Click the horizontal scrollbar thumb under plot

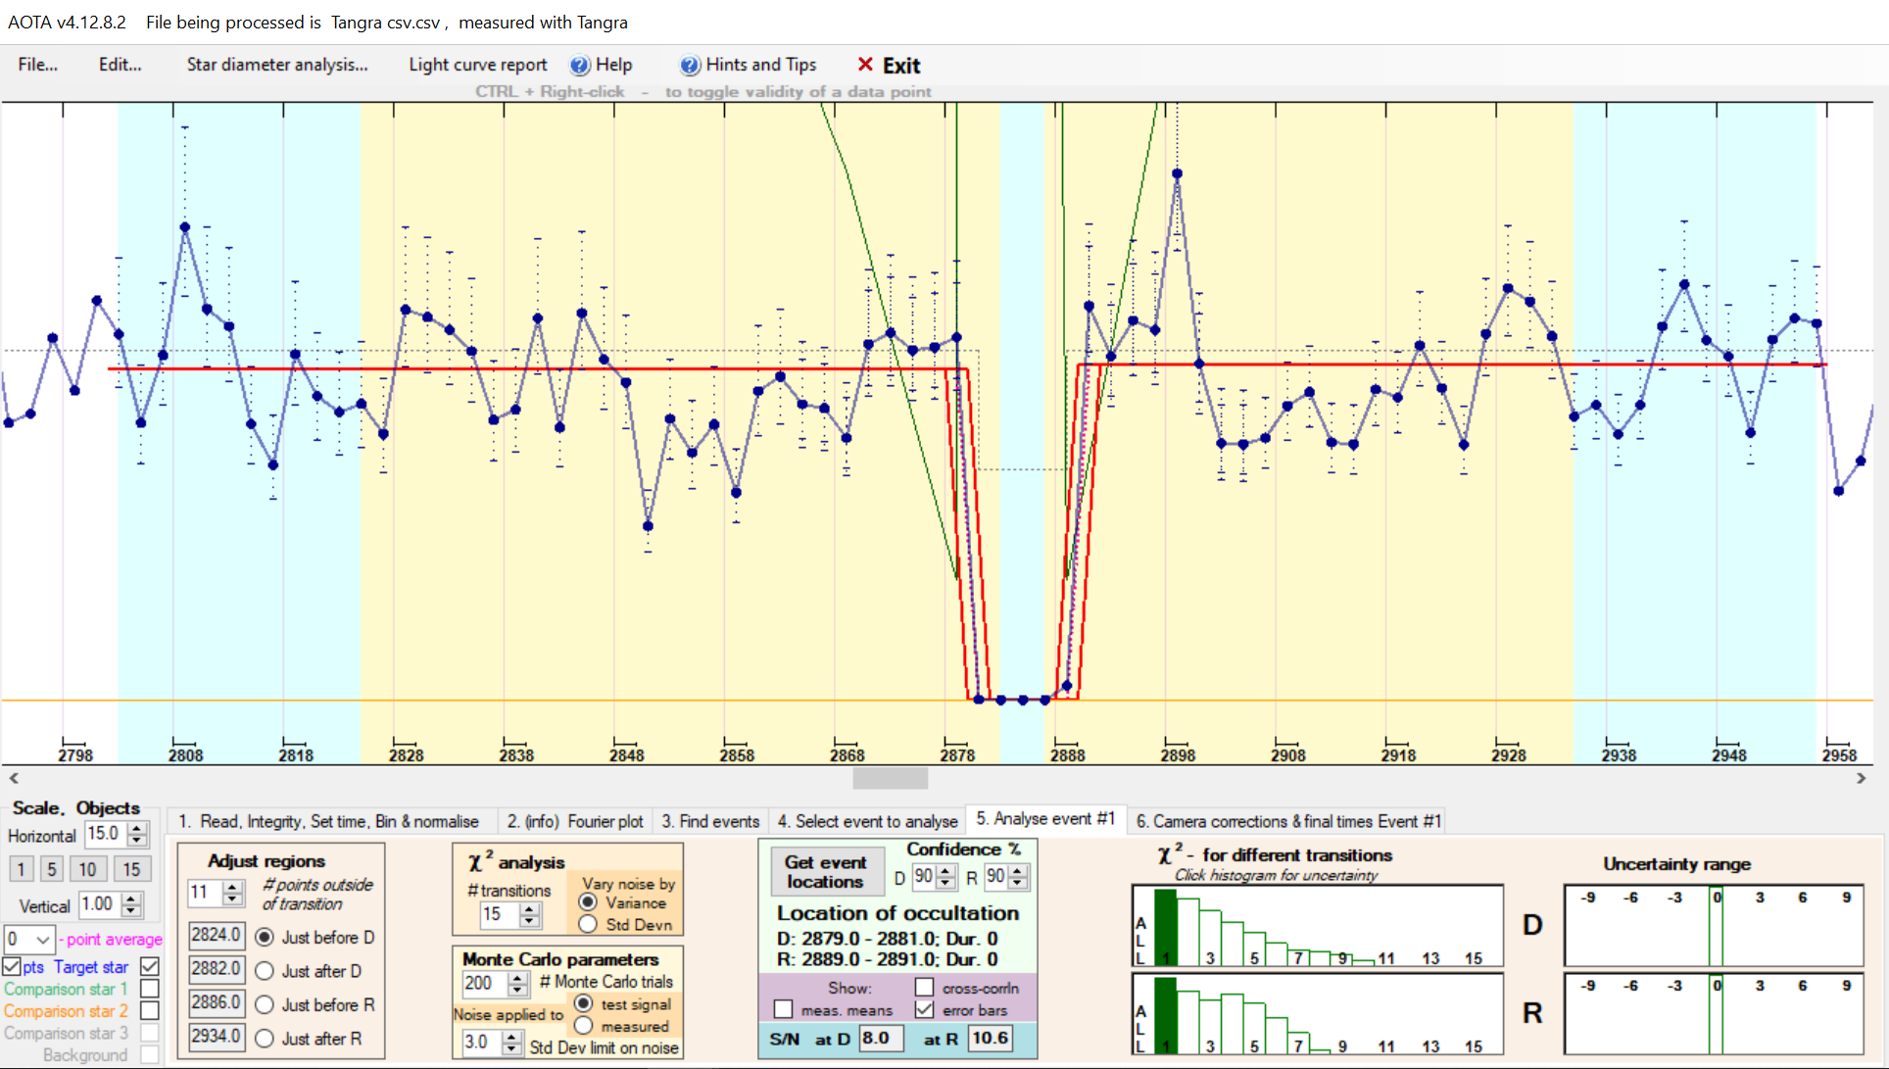(x=890, y=779)
